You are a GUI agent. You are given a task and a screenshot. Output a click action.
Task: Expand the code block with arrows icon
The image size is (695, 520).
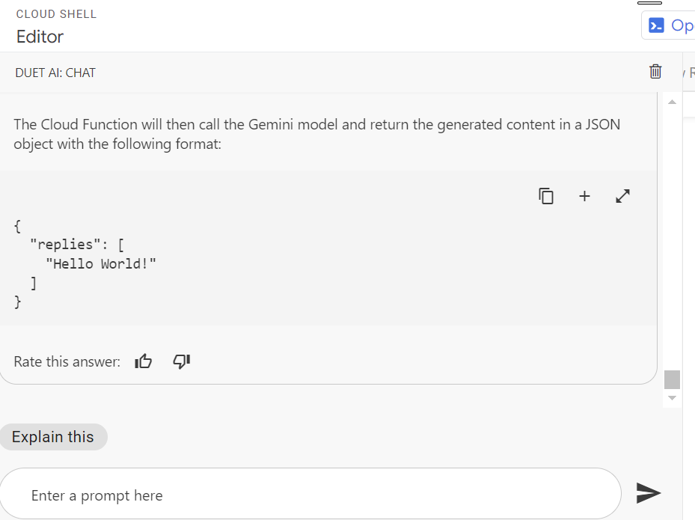(622, 196)
